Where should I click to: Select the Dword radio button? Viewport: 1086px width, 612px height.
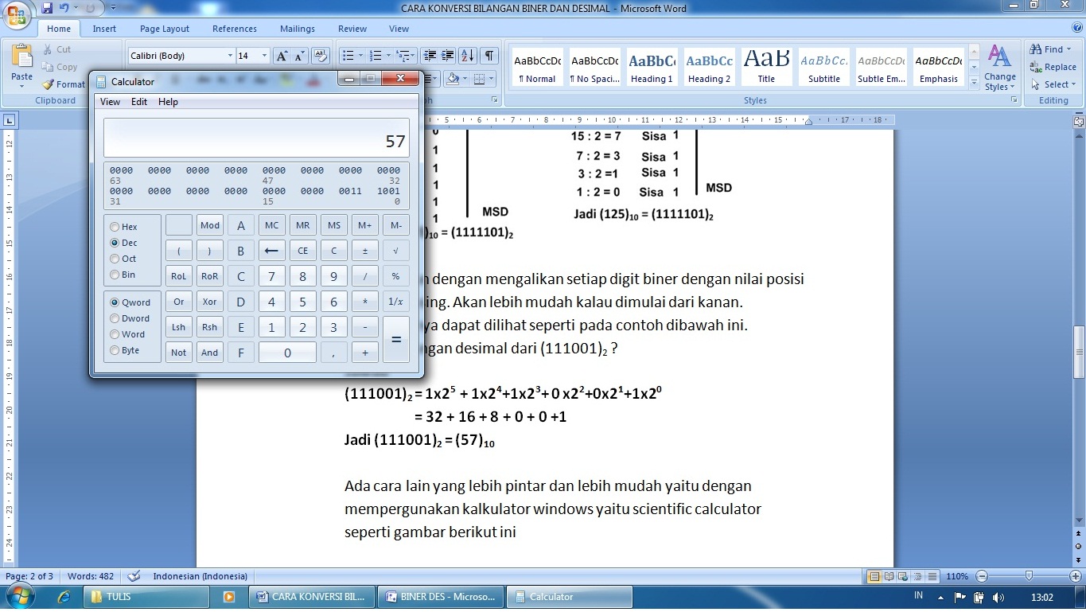coord(115,318)
